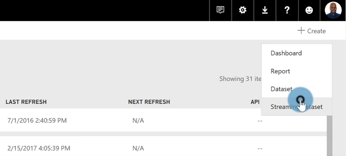Screen dimensions: 346x156
Task: Sort by the LAST REFRESH column header
Action: tap(26, 102)
